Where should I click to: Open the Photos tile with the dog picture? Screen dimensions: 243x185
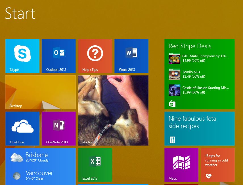coord(113,110)
